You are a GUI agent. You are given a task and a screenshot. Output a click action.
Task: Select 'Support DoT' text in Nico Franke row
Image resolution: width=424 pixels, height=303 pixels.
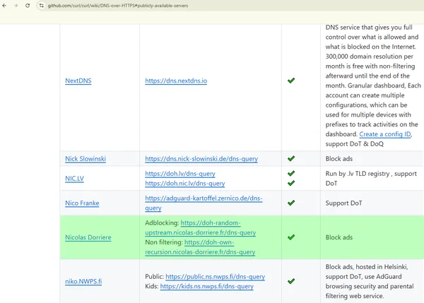tap(343, 203)
